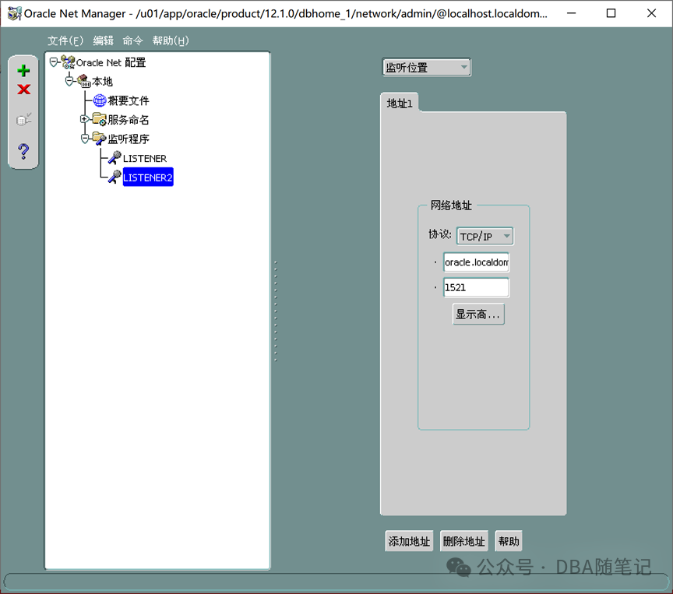Viewport: 673px width, 594px height.
Task: Expand the 服务命名 tree node
Action: pyautogui.click(x=85, y=119)
